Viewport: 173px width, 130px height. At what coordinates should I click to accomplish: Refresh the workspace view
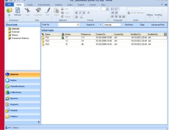click(18, 11)
